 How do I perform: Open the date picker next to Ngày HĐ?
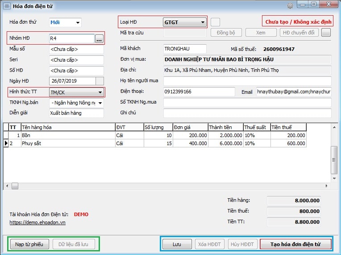(x=100, y=81)
